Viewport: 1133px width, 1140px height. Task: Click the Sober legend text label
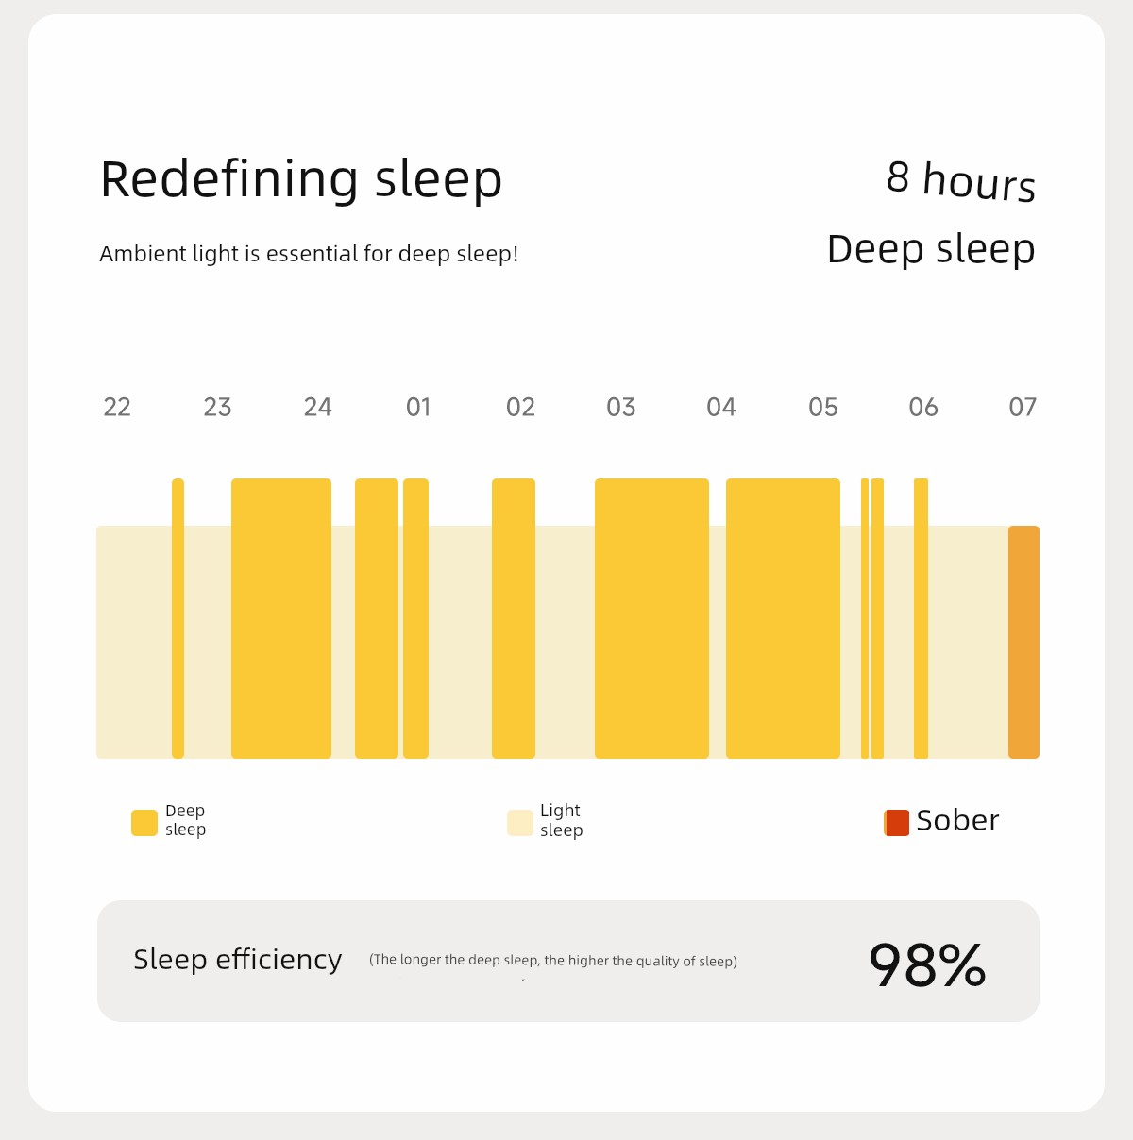coord(957,821)
